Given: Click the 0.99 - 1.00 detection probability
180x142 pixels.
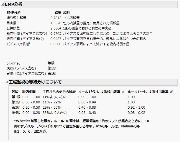Looking at the screenshot, I should coord(87,97).
